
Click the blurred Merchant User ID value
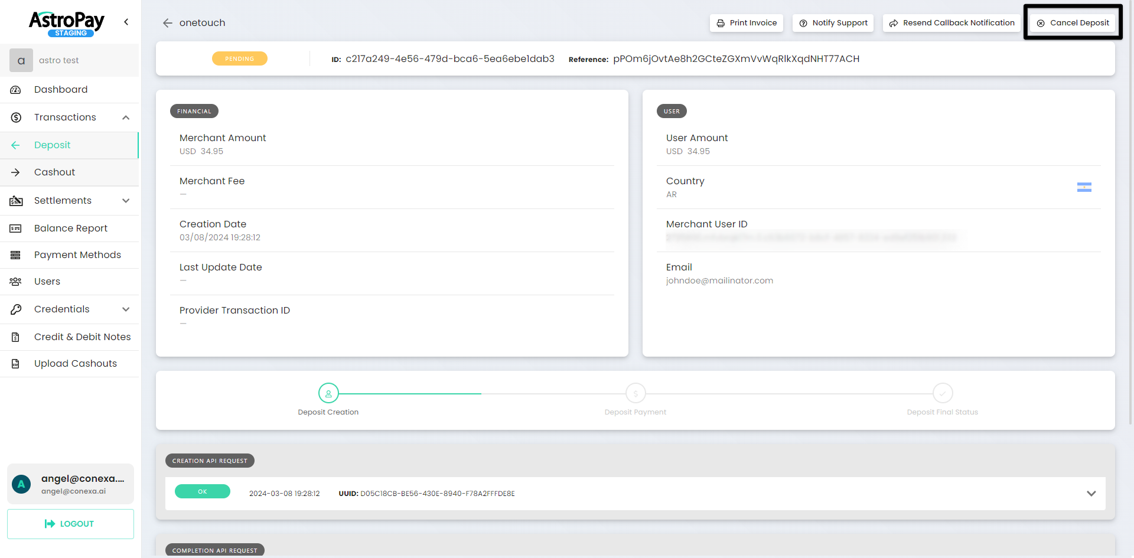(x=811, y=237)
